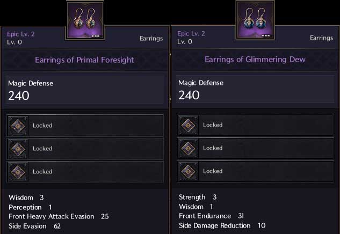The width and height of the screenshot is (340, 234).
Task: Click the Side Damage Reduction 10 stat
Action: 222,226
